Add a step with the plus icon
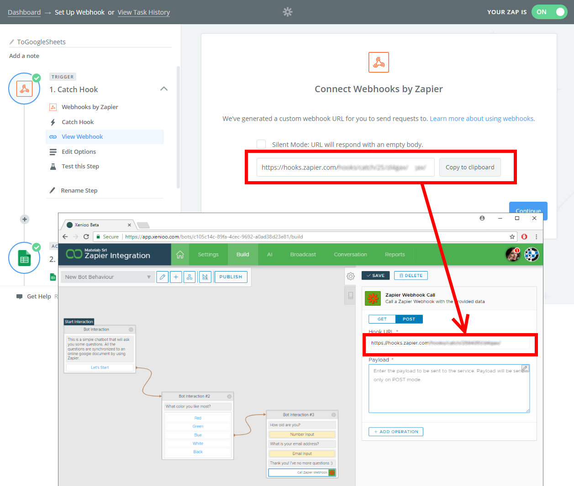This screenshot has width=574, height=486. pyautogui.click(x=25, y=219)
